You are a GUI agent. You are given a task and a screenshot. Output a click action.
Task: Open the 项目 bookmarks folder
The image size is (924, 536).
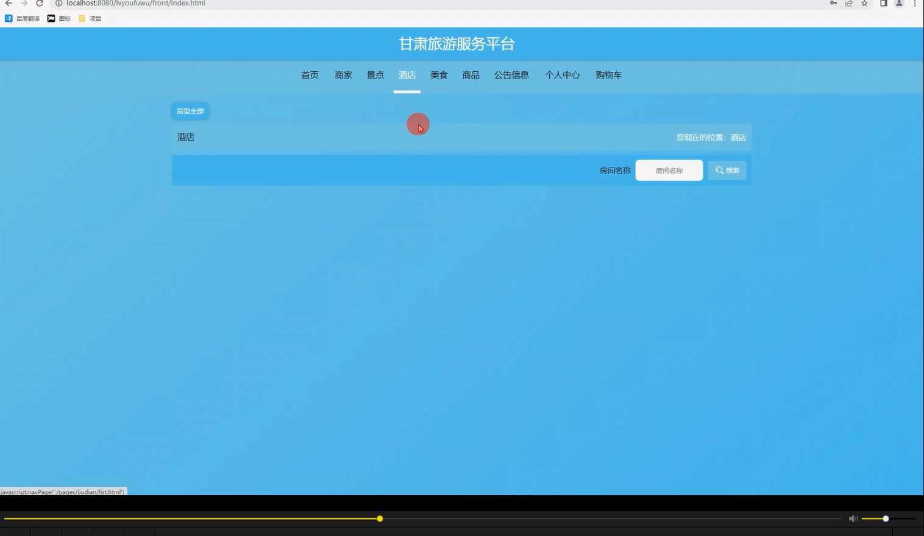pos(90,18)
